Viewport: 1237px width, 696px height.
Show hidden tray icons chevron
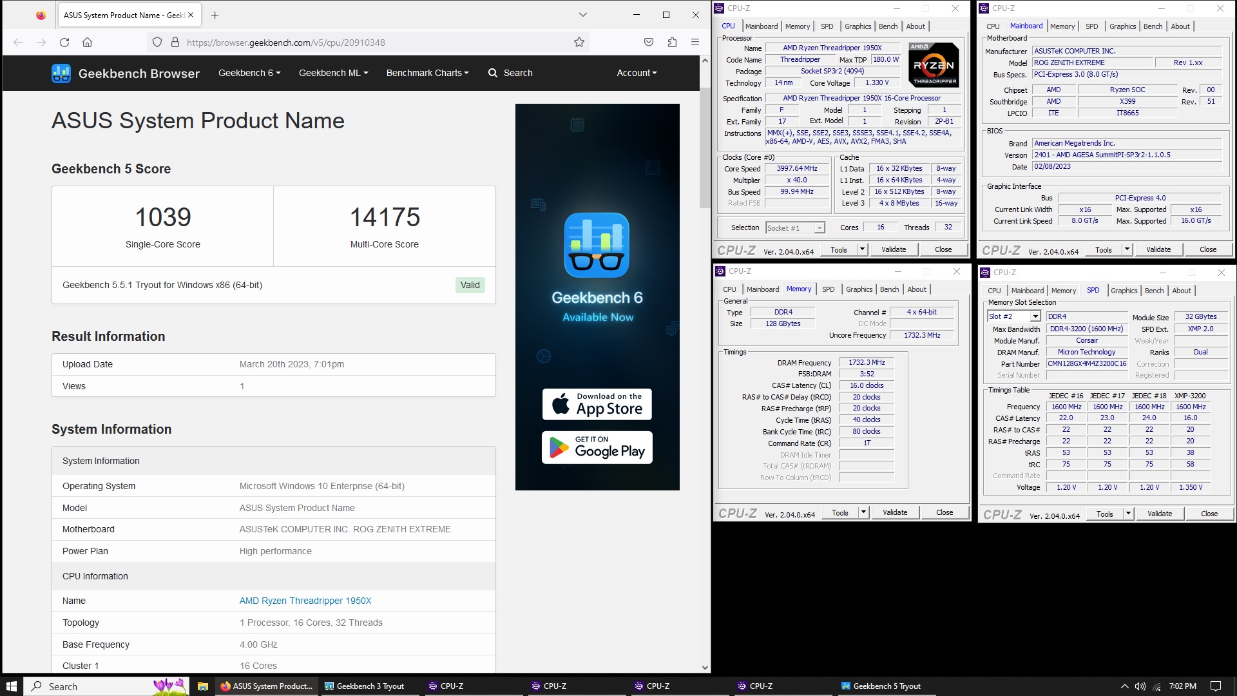tap(1125, 686)
